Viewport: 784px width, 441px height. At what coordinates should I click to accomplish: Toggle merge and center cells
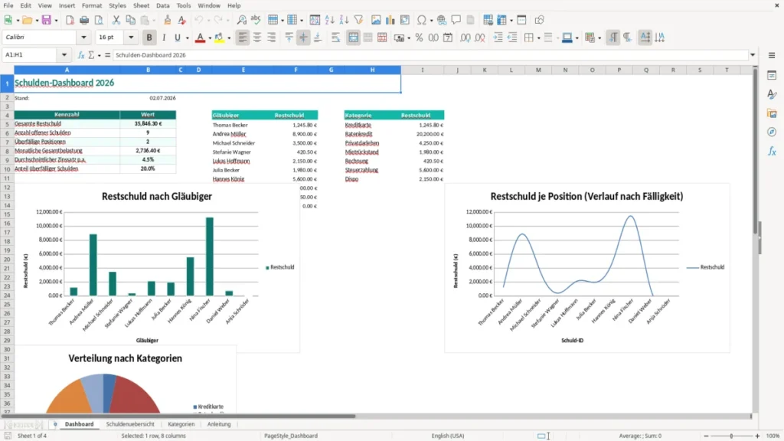pyautogui.click(x=353, y=38)
